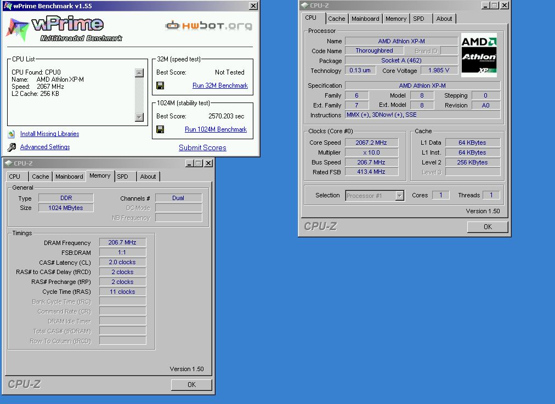Click the FSB:DRAM ratio value 1:1
The width and height of the screenshot is (555, 404).
pyautogui.click(x=122, y=252)
